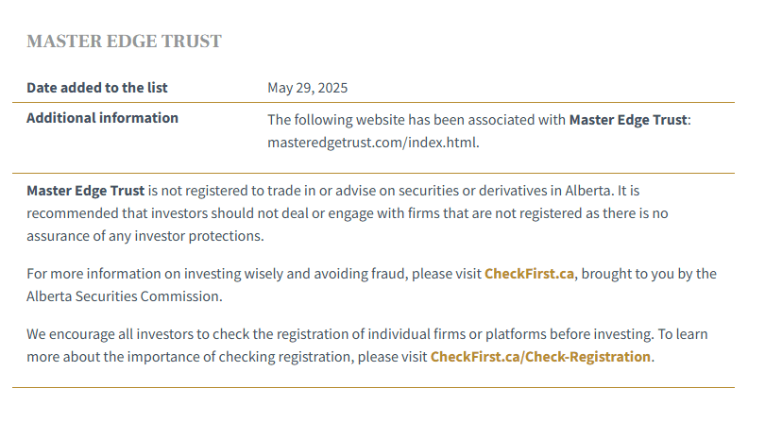This screenshot has width=765, height=422.
Task: Click the 'Date added to the list' label
Action: pyautogui.click(x=97, y=88)
